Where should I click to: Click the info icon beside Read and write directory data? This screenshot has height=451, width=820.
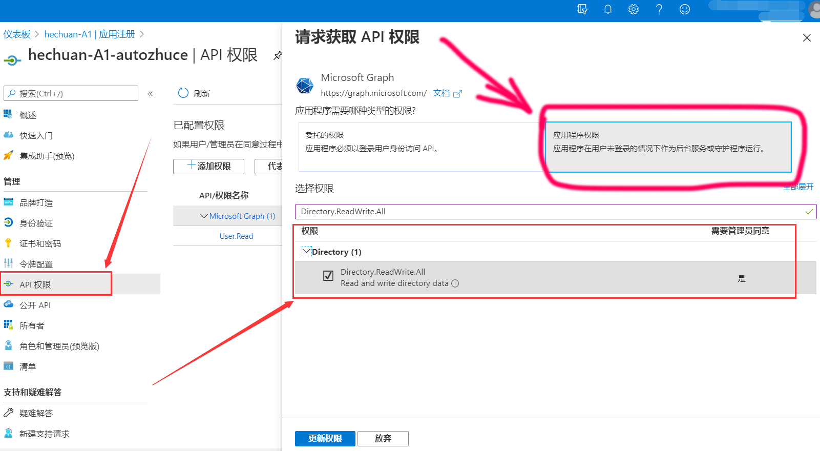(x=455, y=283)
